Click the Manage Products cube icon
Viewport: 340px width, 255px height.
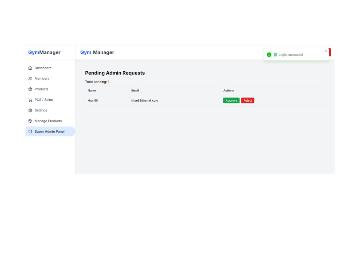tap(30, 121)
